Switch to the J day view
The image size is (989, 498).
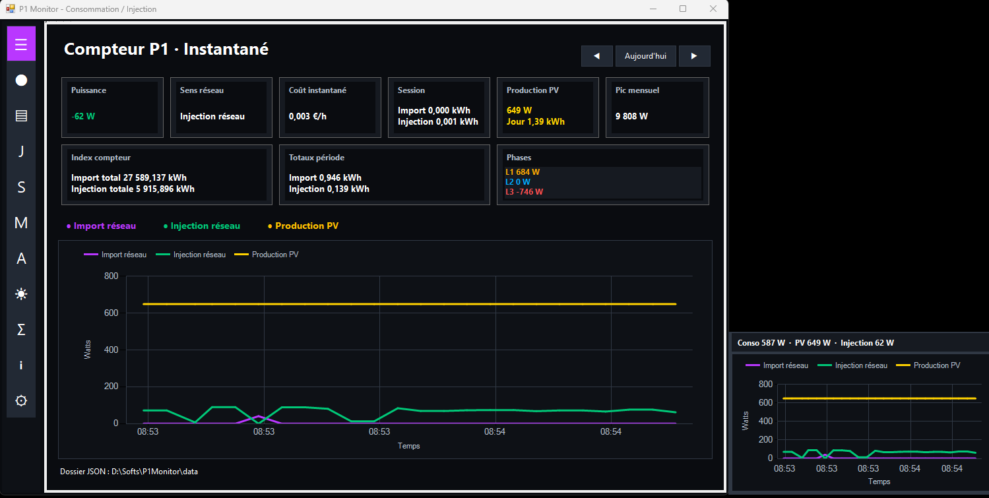21,151
